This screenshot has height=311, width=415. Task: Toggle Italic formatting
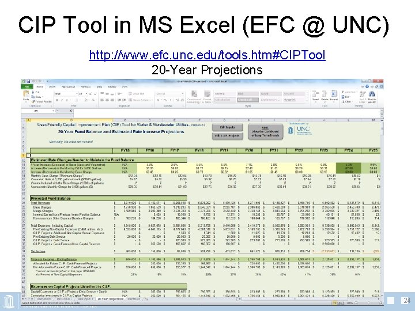[62, 100]
